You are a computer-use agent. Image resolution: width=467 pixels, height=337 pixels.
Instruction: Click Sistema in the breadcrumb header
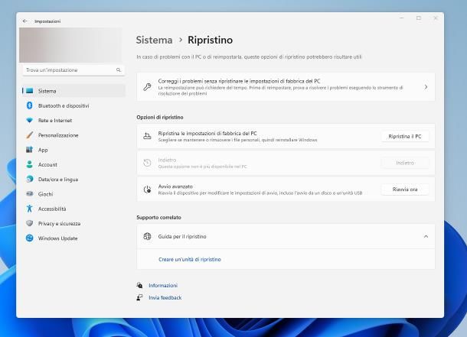click(x=154, y=40)
